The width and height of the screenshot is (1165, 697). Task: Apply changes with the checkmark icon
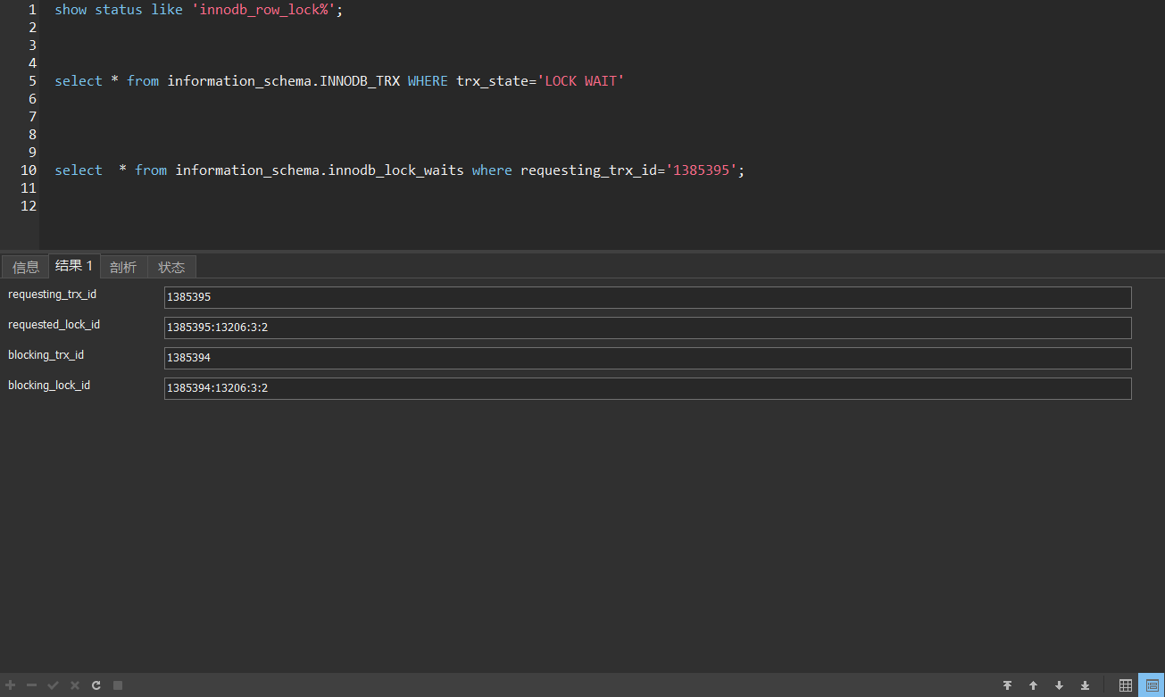tap(53, 685)
